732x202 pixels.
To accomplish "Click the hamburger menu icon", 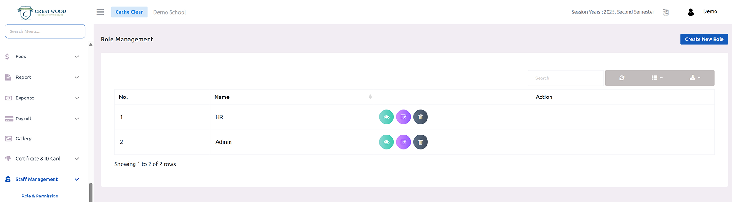I will [100, 12].
